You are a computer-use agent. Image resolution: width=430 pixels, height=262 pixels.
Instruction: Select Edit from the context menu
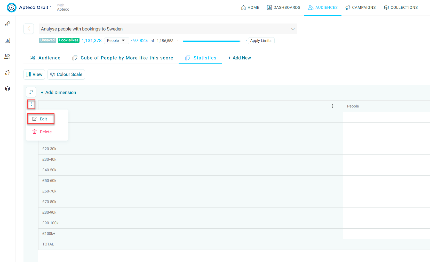pos(41,119)
